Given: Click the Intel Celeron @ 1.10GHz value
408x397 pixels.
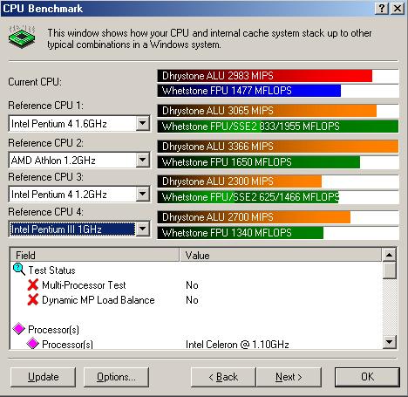Looking at the screenshot, I should [237, 345].
